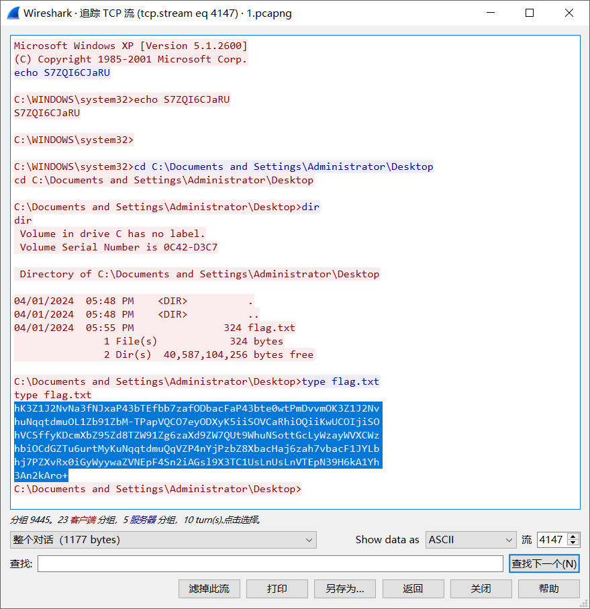
Task: Minimize the Wireshark TCP stream window
Action: click(491, 13)
